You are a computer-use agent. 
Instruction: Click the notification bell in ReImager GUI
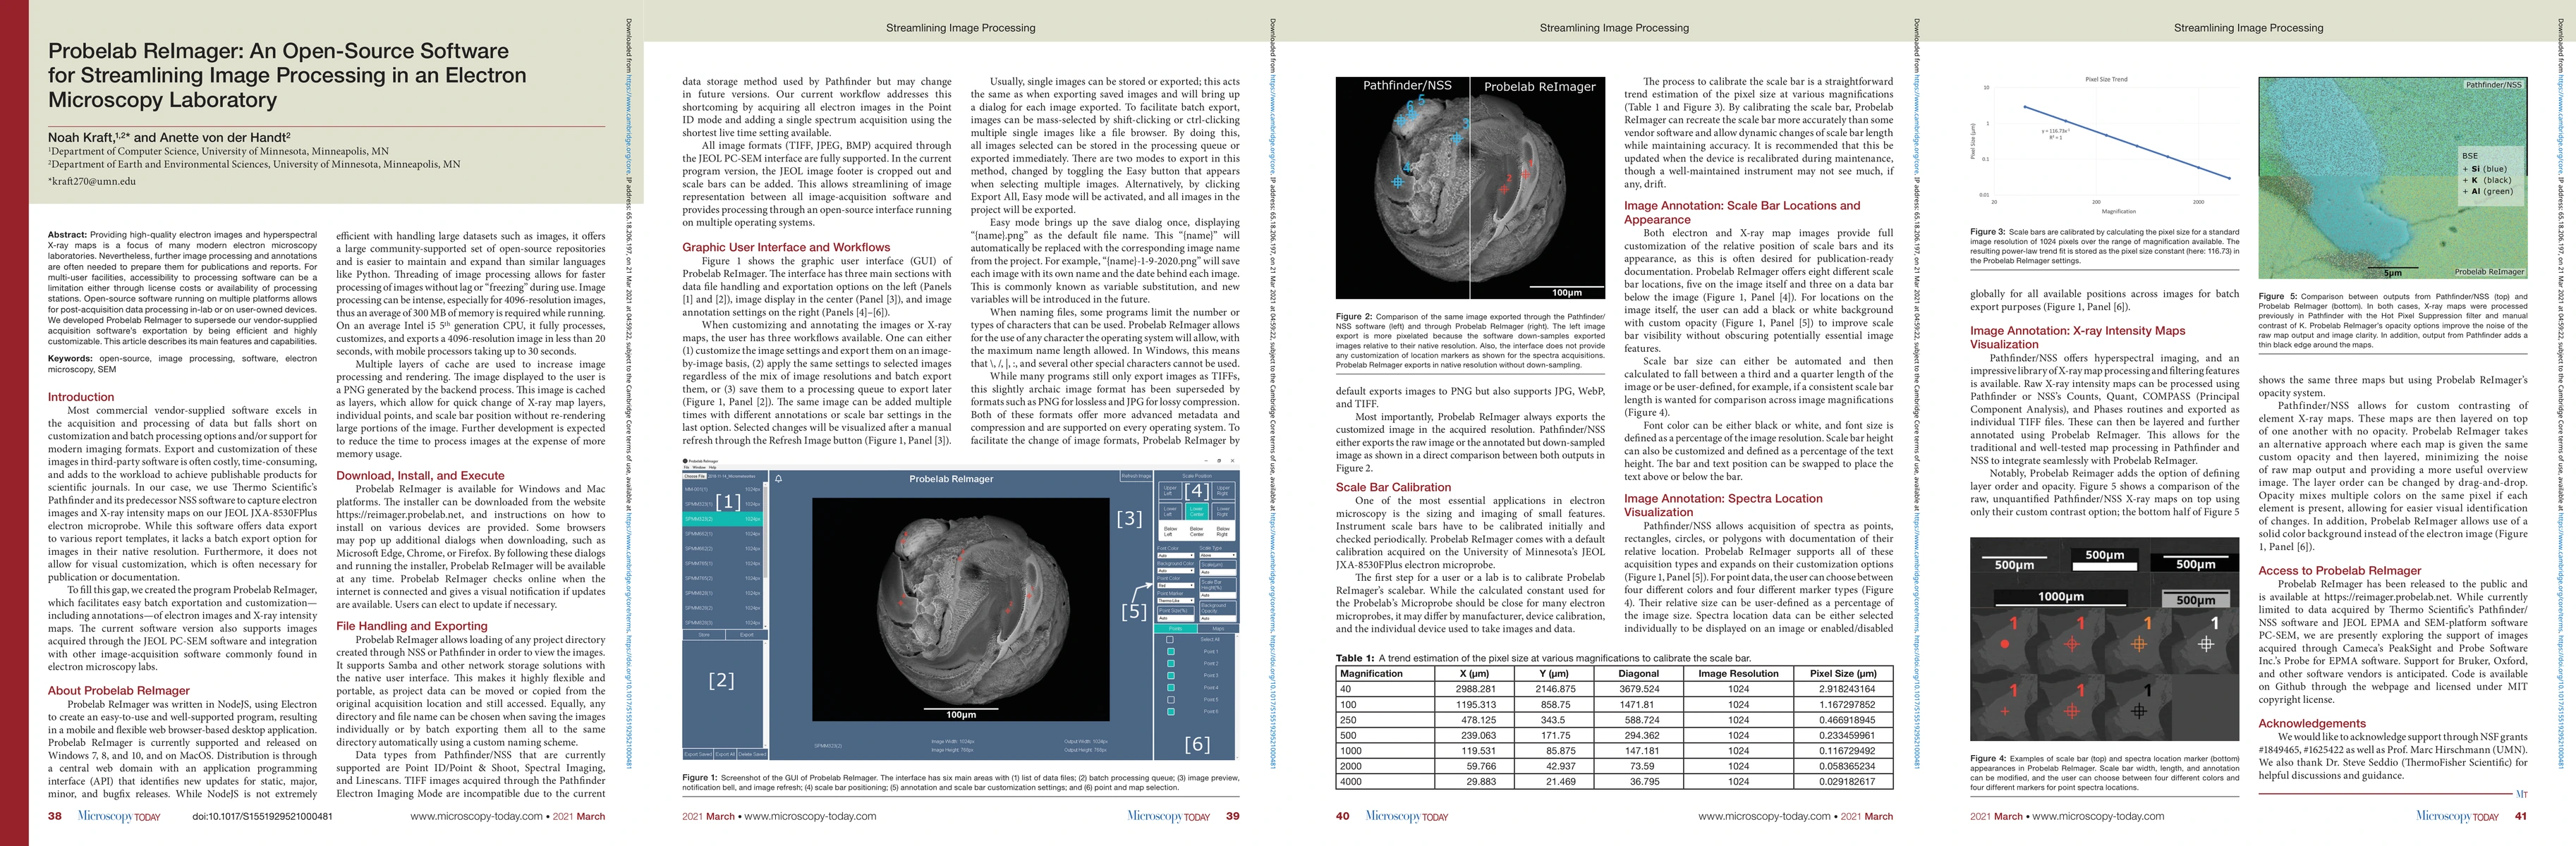779,479
